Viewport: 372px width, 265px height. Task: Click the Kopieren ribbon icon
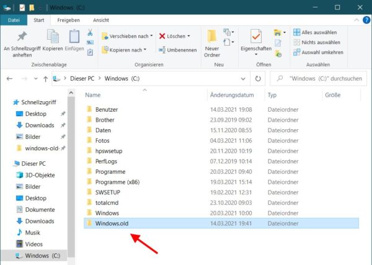[53, 36]
